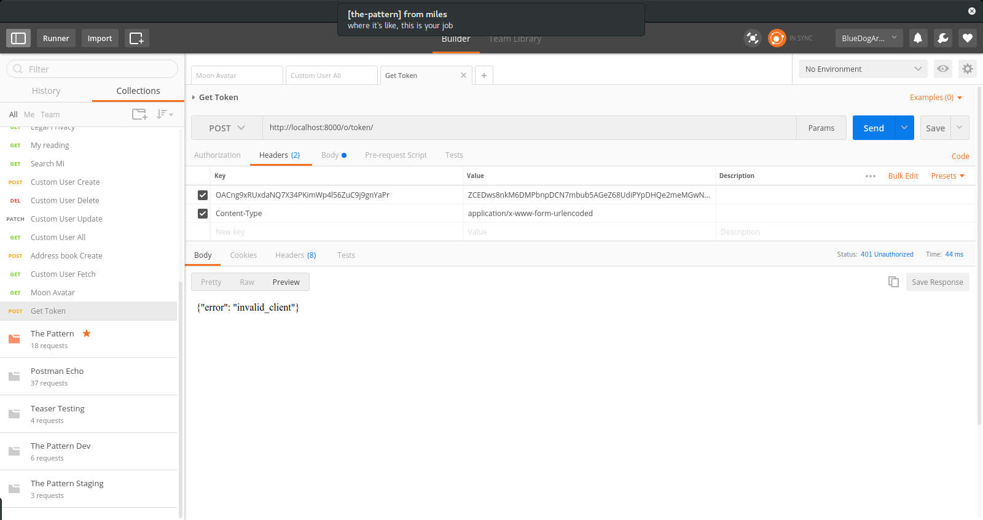The image size is (983, 520).
Task: Open the request Body tab
Action: tap(334, 155)
